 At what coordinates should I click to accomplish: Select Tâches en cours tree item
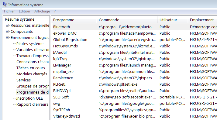tap(31, 68)
